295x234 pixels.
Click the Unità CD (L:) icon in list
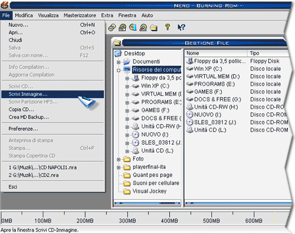[190, 130]
